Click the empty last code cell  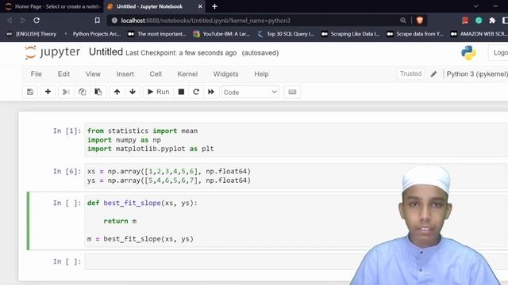295,261
